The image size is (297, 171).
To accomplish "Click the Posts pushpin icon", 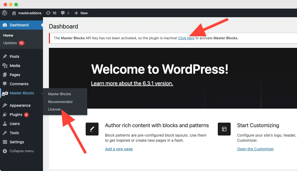I will click(x=5, y=56).
